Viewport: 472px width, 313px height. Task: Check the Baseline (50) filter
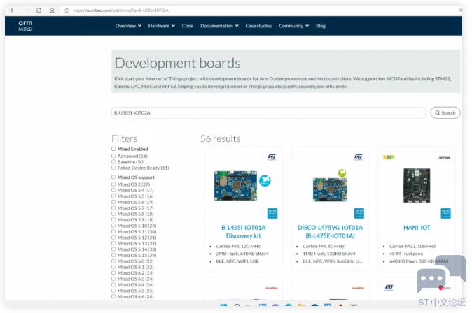click(113, 162)
